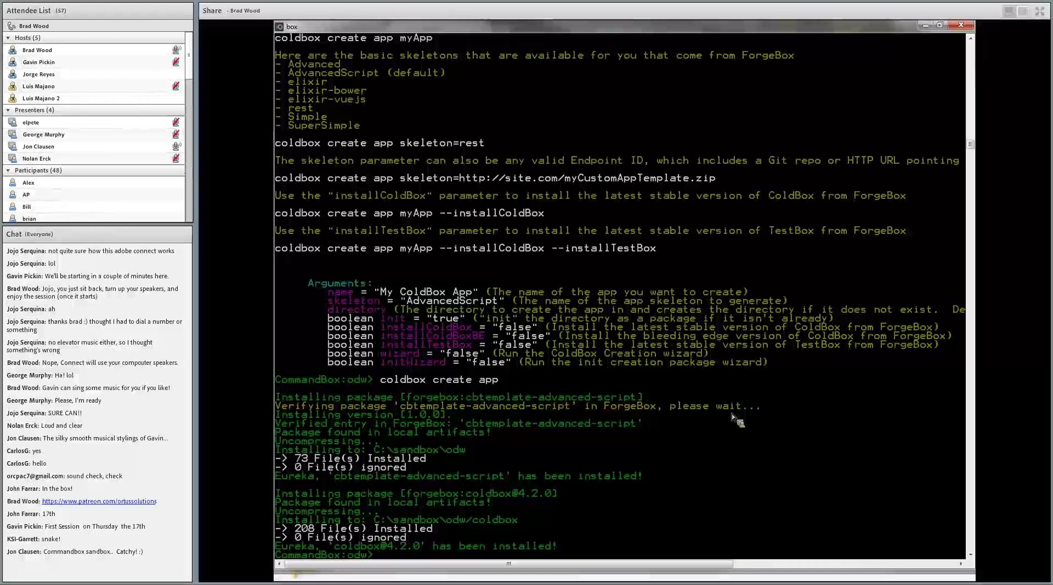
Task: Minimize the box terminal window
Action: click(925, 25)
